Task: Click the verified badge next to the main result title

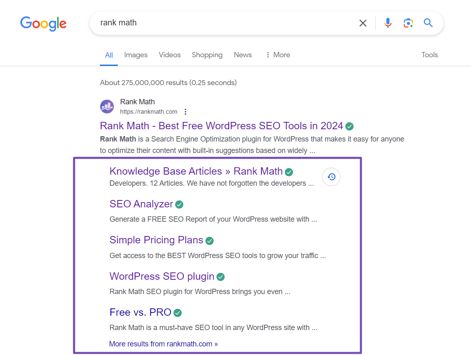Action: coord(349,126)
